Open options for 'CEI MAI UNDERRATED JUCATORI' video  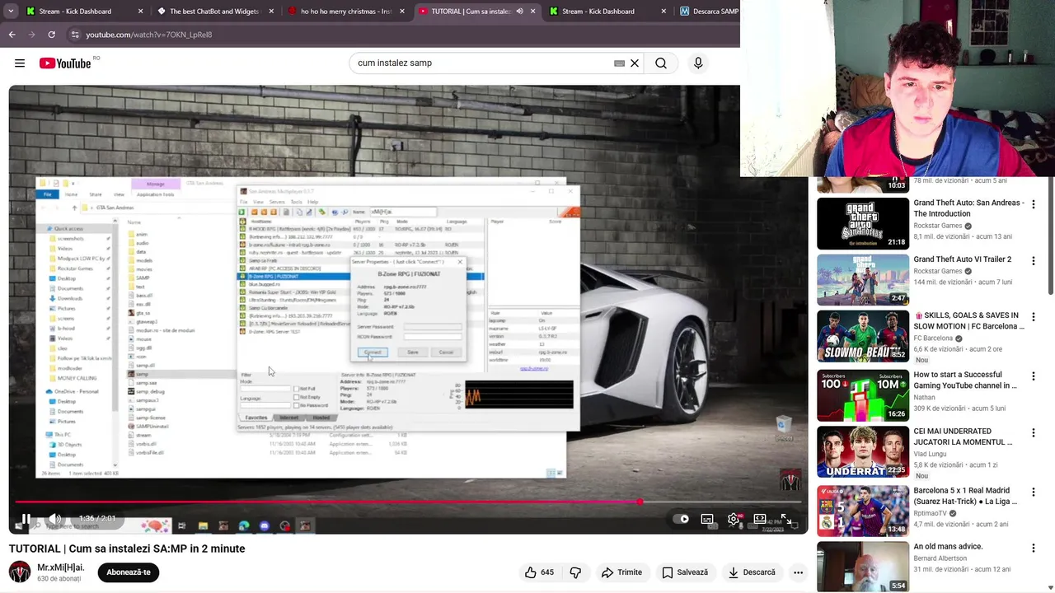tap(1033, 432)
